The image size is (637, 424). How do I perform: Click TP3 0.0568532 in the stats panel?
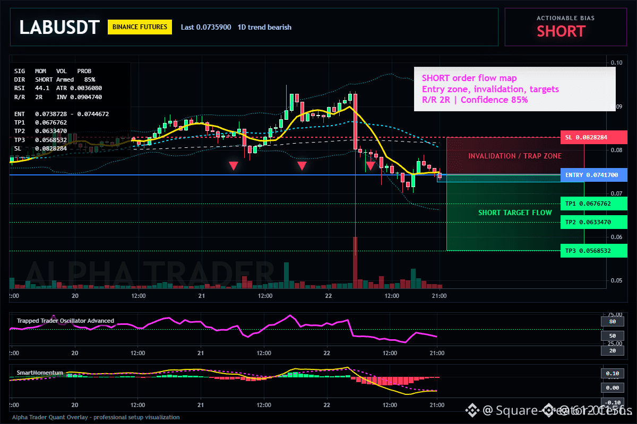pyautogui.click(x=40, y=140)
